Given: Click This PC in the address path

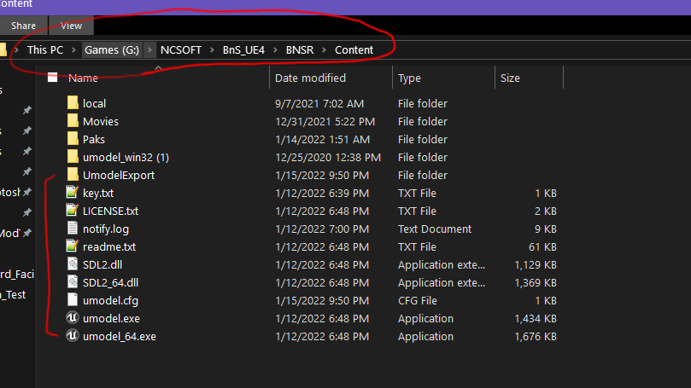Looking at the screenshot, I should click(45, 49).
